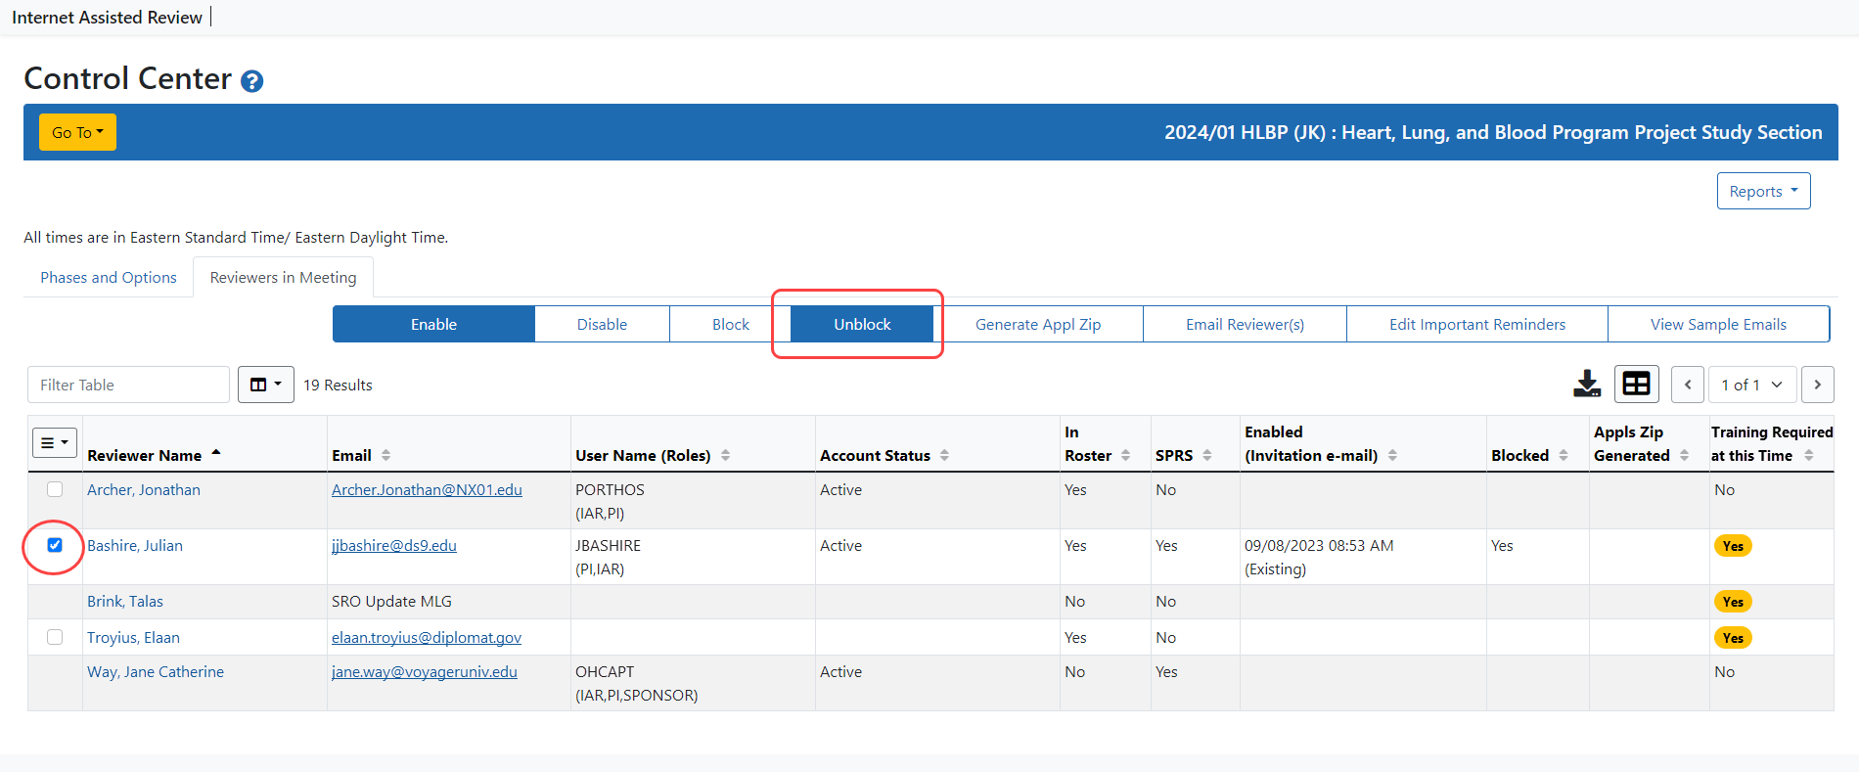Sort by the Email column sort icon
The height and width of the screenshot is (772, 1859).
pyautogui.click(x=385, y=456)
